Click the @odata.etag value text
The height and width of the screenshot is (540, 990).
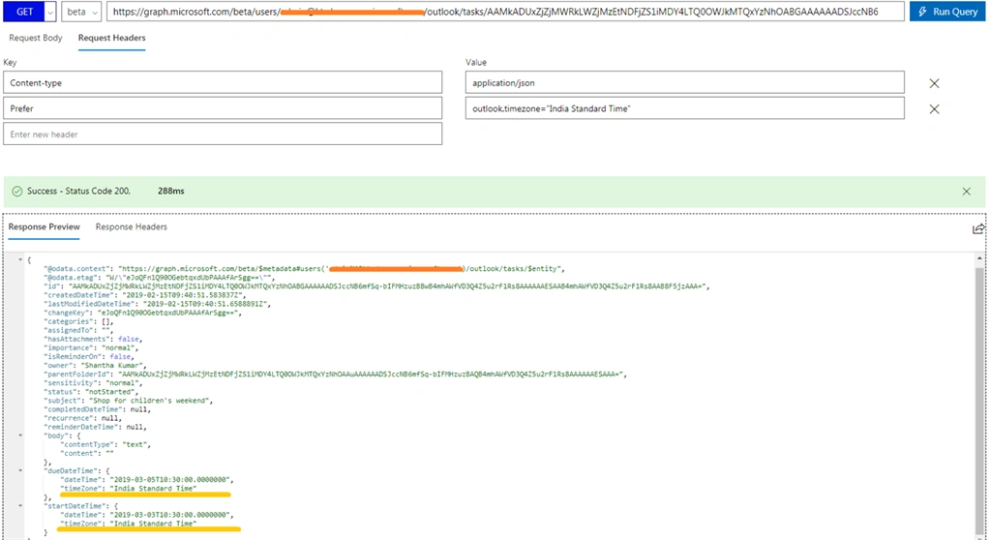(188, 278)
